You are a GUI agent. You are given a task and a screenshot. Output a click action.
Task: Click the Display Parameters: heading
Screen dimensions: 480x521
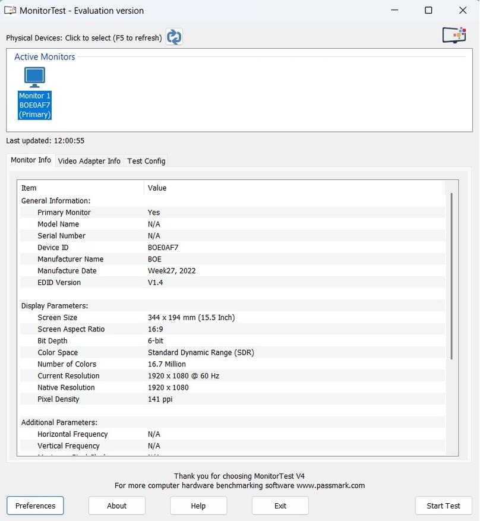(x=55, y=306)
